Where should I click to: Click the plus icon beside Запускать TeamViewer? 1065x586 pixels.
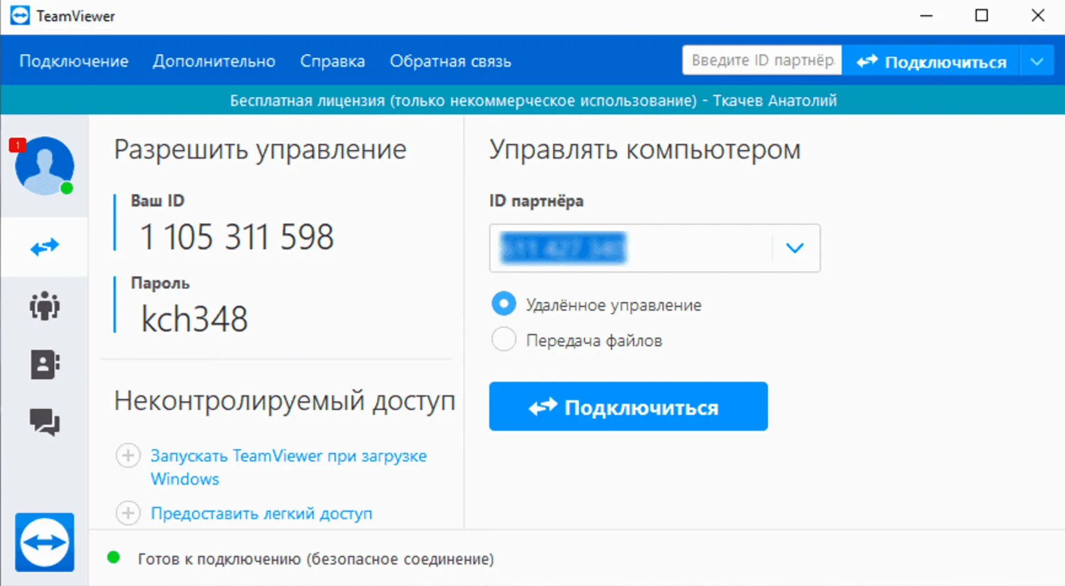pos(128,456)
